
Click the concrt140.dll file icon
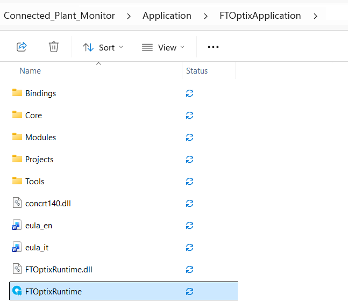[17, 203]
